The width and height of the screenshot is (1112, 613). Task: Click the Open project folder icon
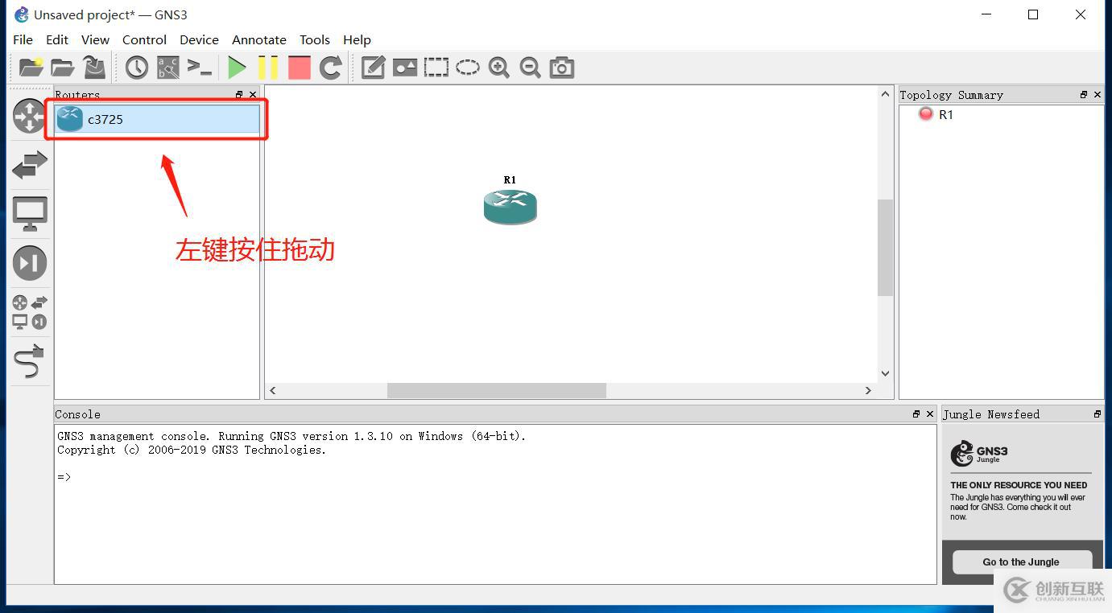62,68
